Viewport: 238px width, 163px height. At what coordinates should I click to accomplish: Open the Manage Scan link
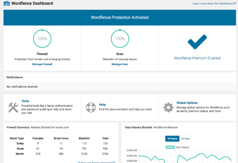pos(120,64)
